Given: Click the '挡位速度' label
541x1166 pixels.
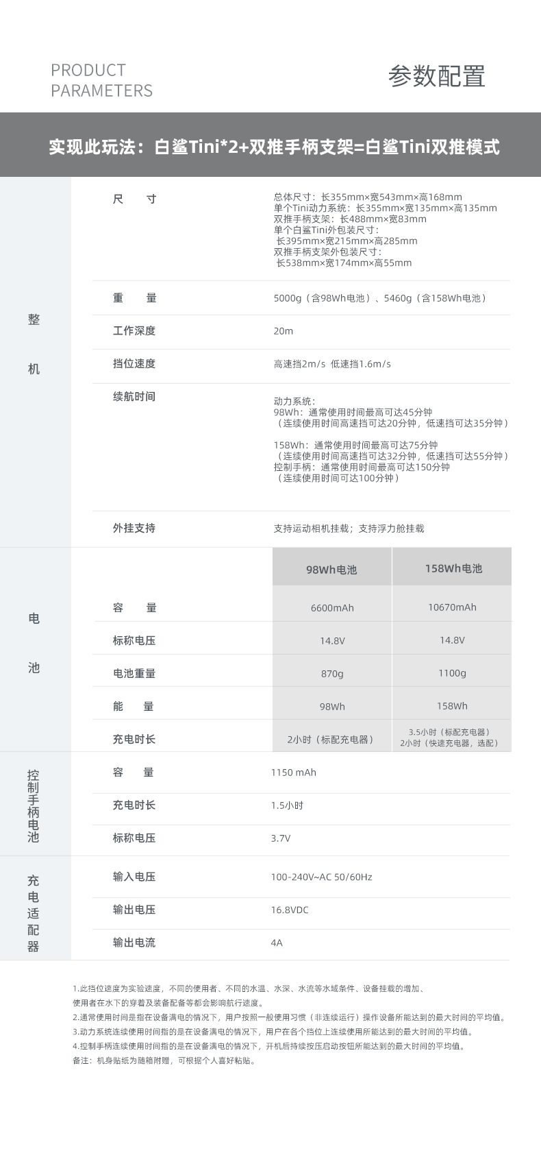Looking at the screenshot, I should pyautogui.click(x=134, y=363).
